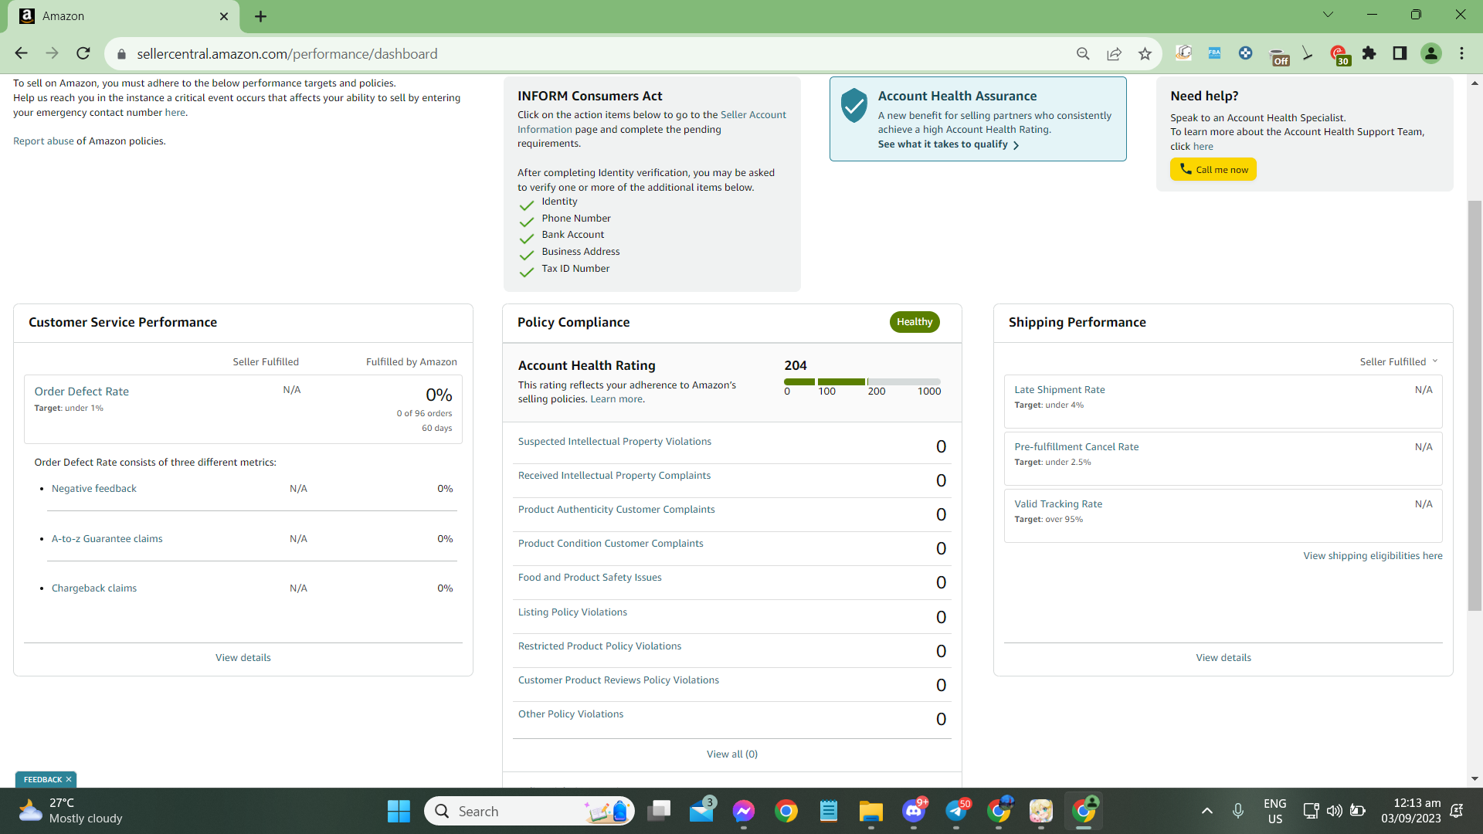1483x834 pixels.
Task: Open the browser zoom magnifier icon
Action: (1083, 53)
